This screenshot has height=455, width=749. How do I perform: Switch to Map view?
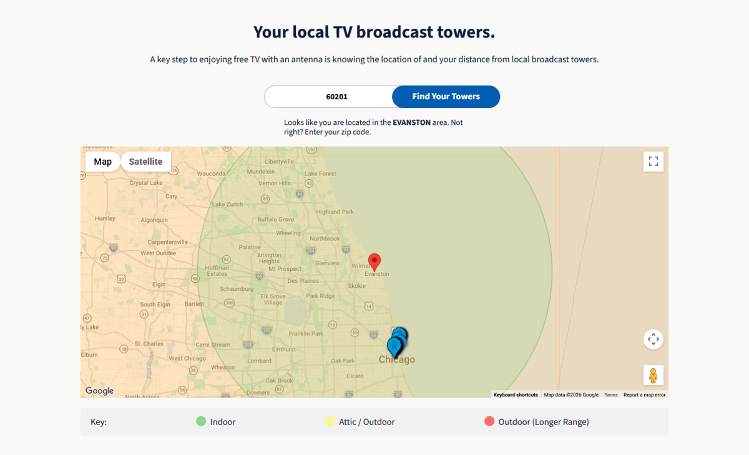click(103, 162)
